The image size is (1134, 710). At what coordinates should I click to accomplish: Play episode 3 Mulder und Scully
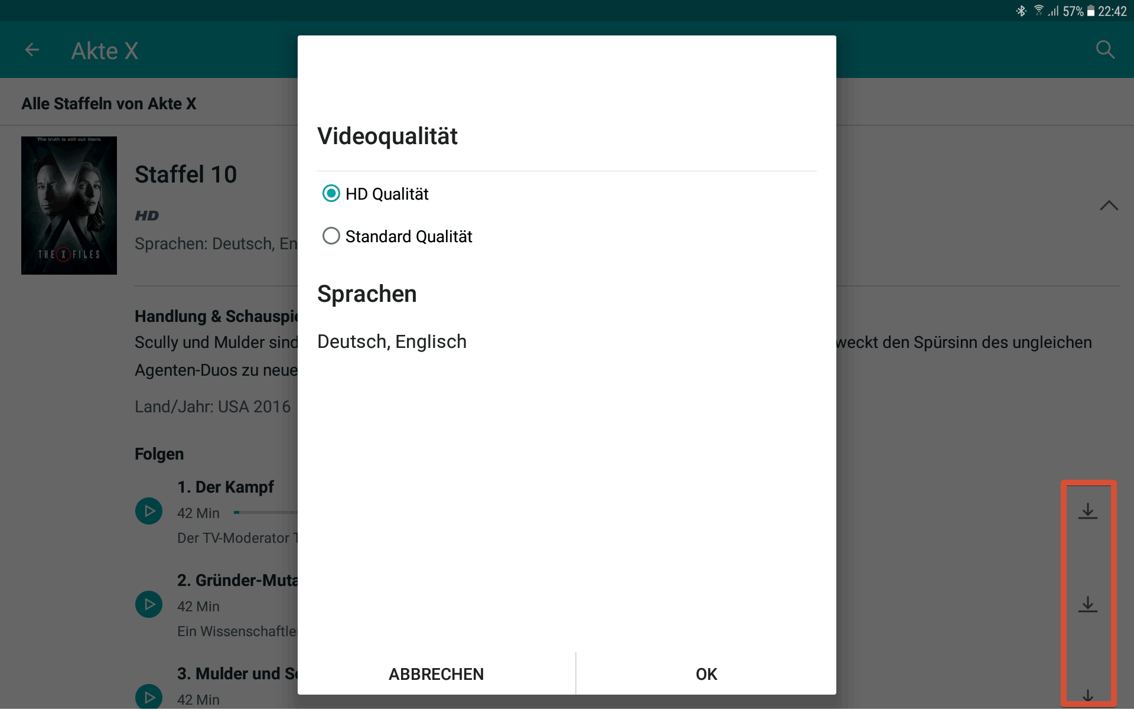149,697
